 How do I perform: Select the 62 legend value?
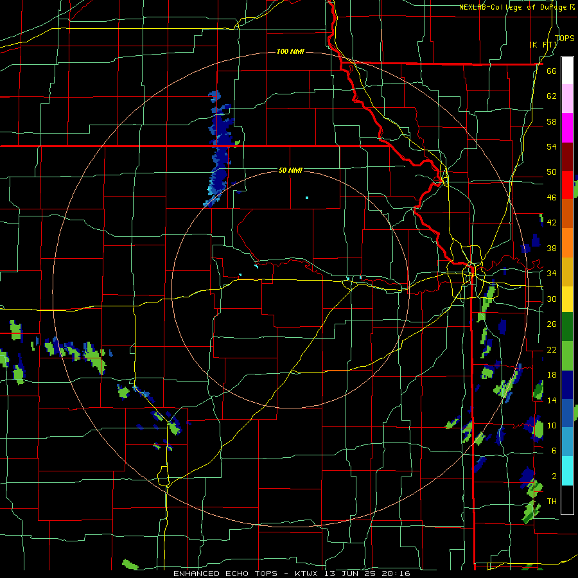pos(552,96)
